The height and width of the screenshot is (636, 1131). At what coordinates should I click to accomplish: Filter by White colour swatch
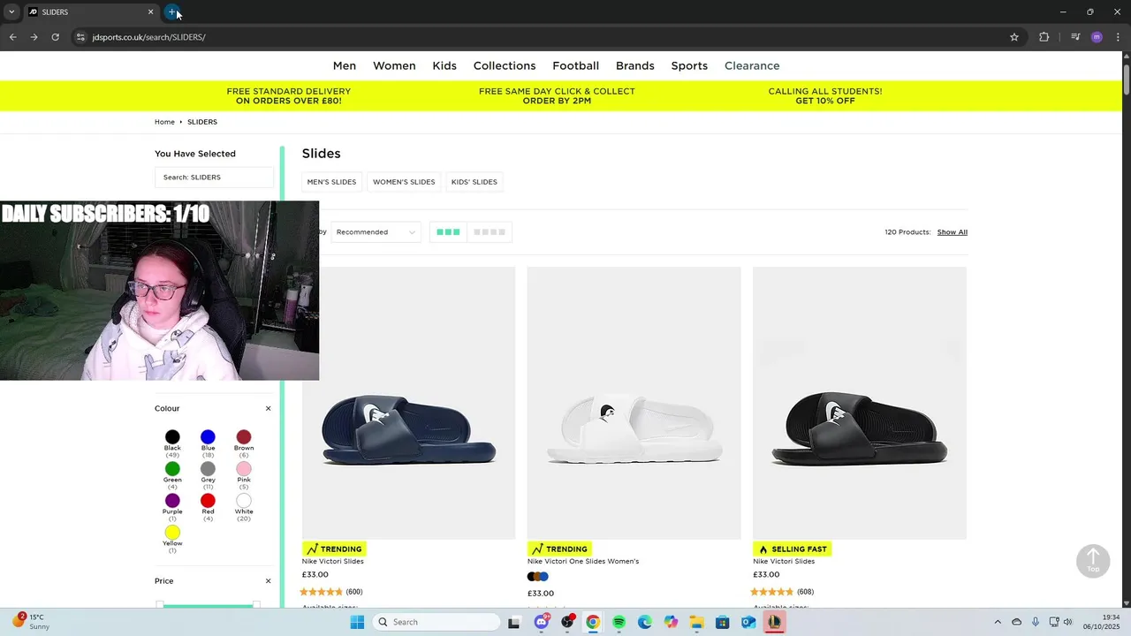(x=244, y=501)
